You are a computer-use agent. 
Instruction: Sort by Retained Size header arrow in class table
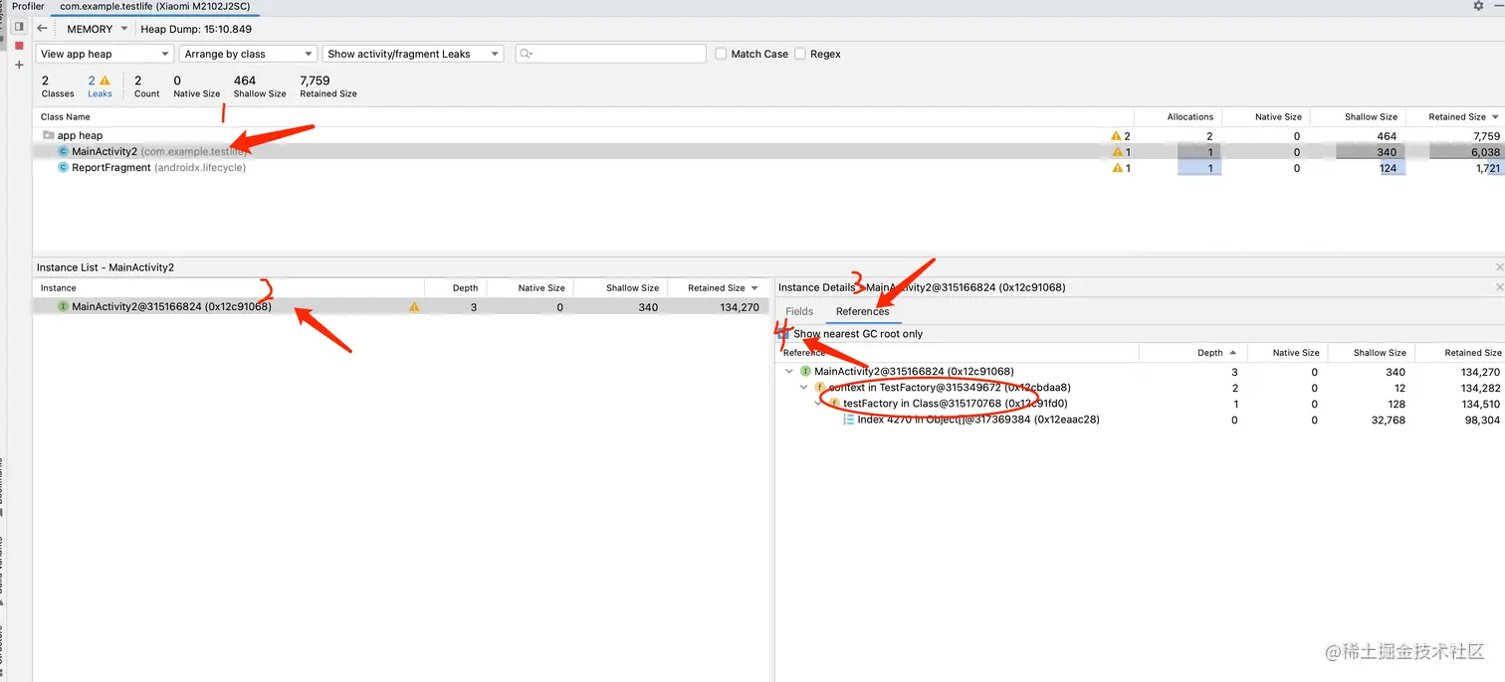click(x=1495, y=117)
